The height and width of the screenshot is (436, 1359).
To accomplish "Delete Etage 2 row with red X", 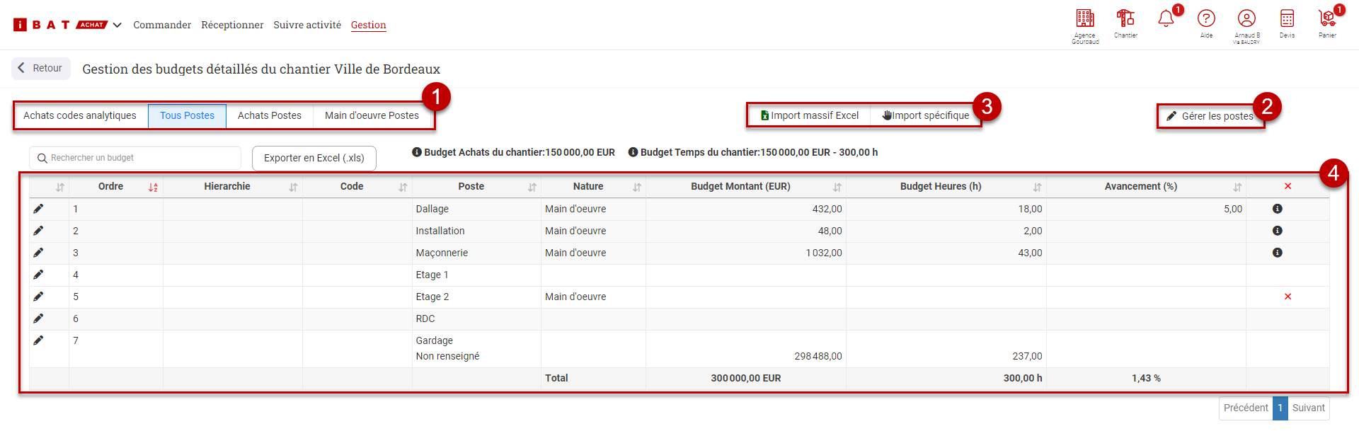I will (x=1288, y=297).
